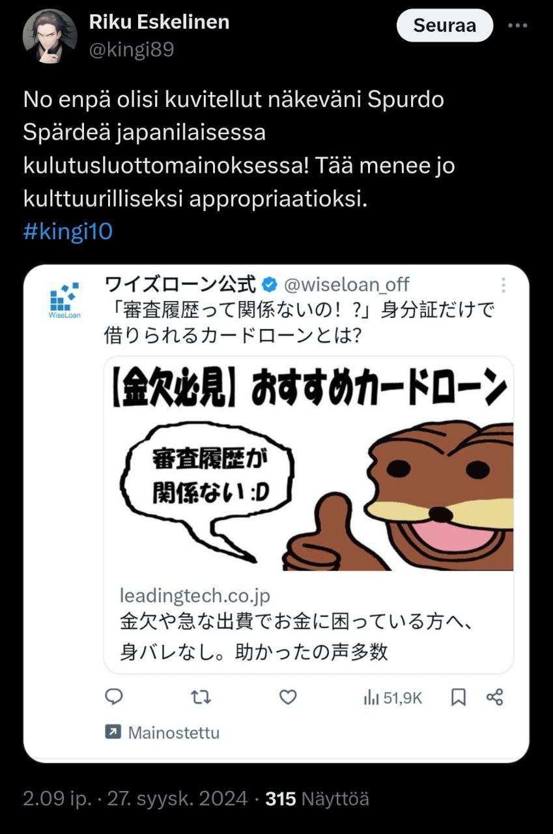Click the blue verified badge icon
This screenshot has height=834, width=553.
click(x=269, y=284)
